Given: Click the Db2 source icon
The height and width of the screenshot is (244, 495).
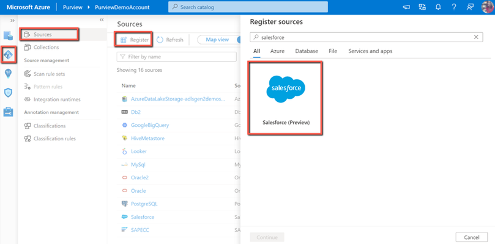Looking at the screenshot, I should pos(124,112).
